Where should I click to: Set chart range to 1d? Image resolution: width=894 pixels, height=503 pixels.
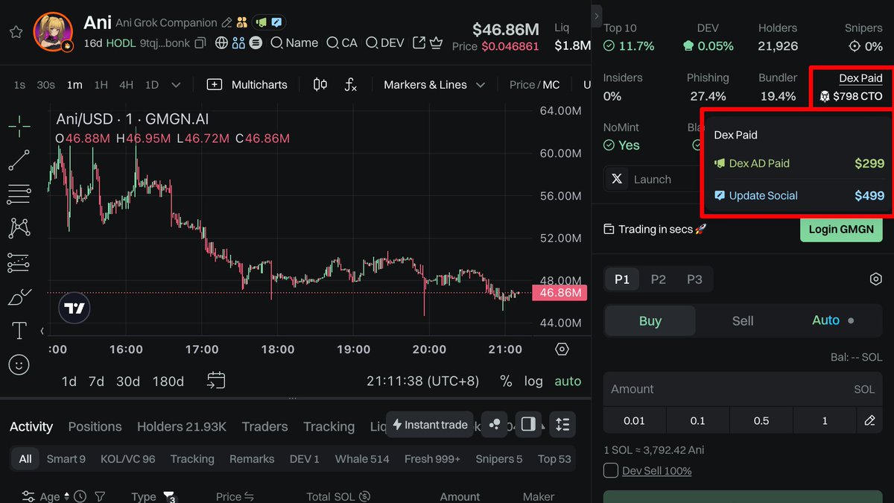click(x=69, y=382)
